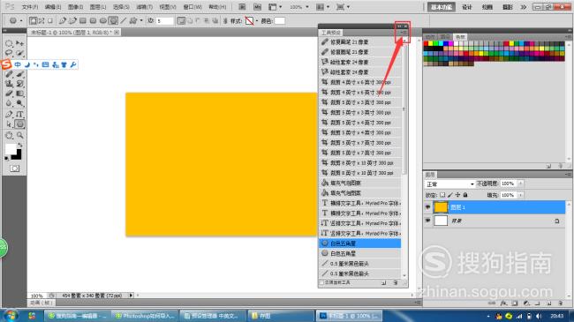Select the Eraser tool
Screen dimensions: 574x322
9,94
